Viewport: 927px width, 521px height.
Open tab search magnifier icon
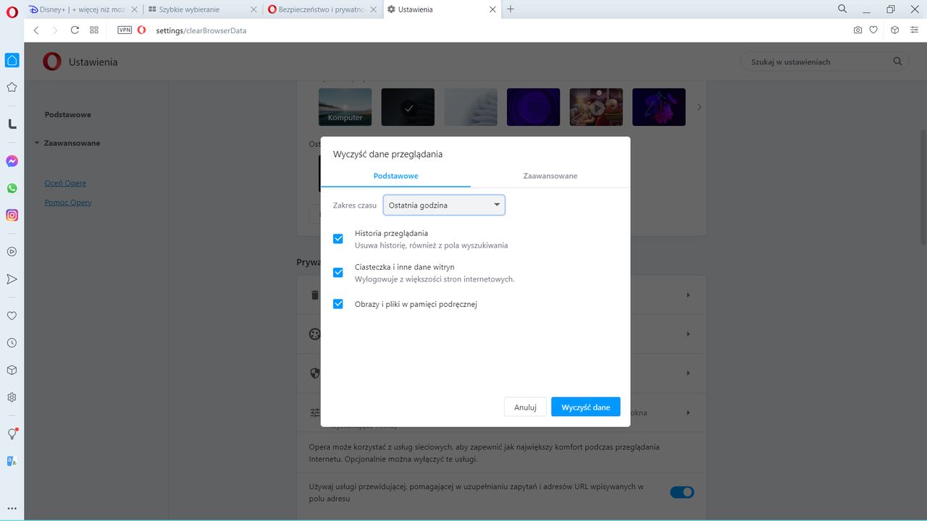[x=842, y=9]
